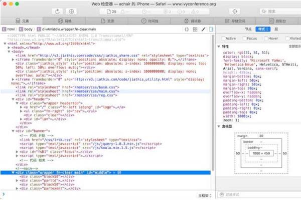Switch to the Resources tab

tap(107, 21)
